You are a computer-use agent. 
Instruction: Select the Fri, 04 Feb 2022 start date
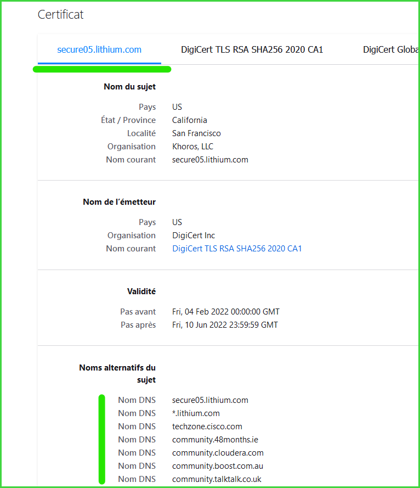tap(226, 312)
